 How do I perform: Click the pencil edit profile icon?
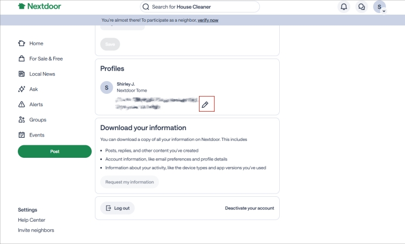click(205, 105)
